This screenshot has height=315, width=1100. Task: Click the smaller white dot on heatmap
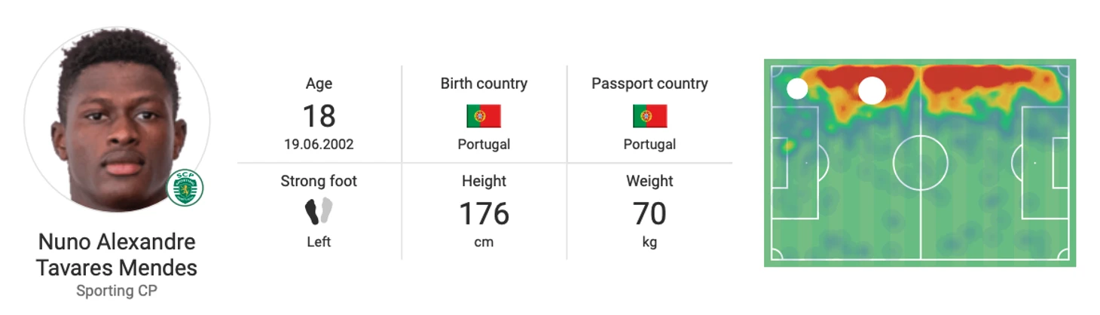tap(797, 89)
